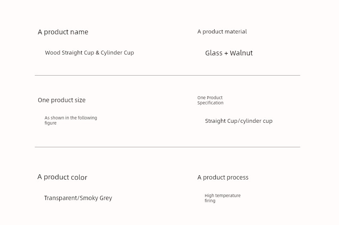The height and width of the screenshot is (225, 339).
Task: Click the divider line below product size
Action: pos(167,147)
